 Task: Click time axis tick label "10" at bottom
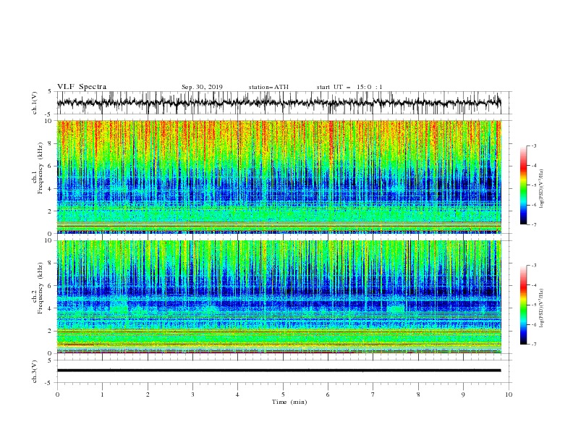point(509,395)
